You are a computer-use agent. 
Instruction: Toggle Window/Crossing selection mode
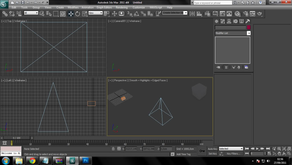coord(62,14)
